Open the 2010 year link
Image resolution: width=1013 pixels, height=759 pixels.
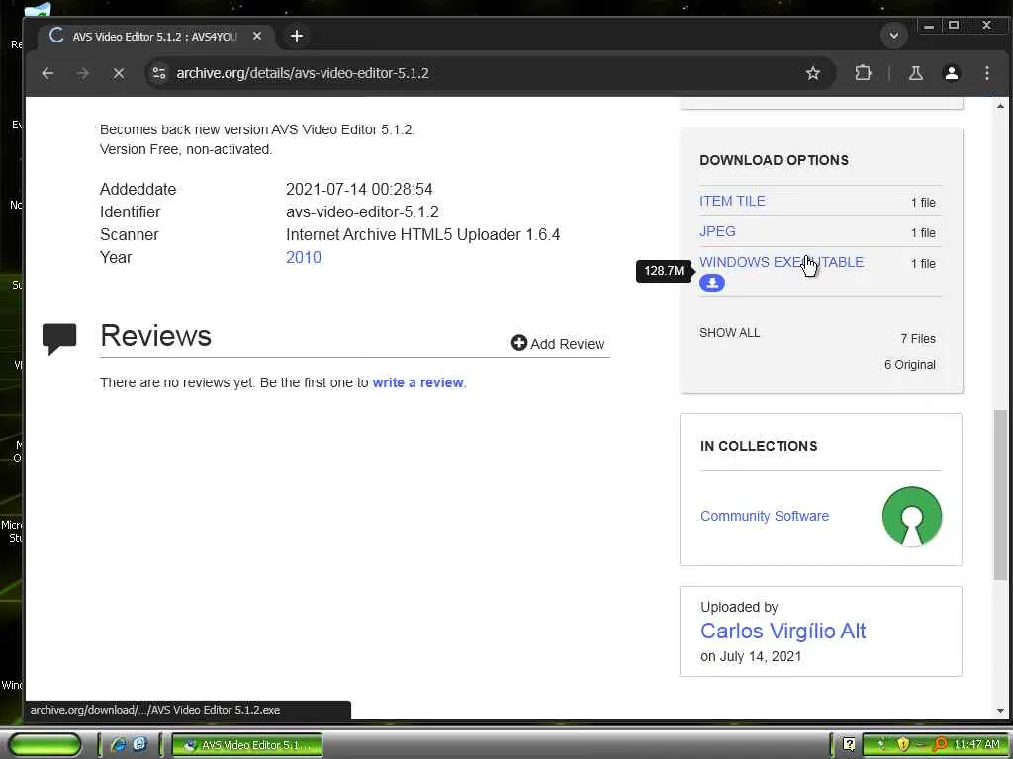[304, 258]
